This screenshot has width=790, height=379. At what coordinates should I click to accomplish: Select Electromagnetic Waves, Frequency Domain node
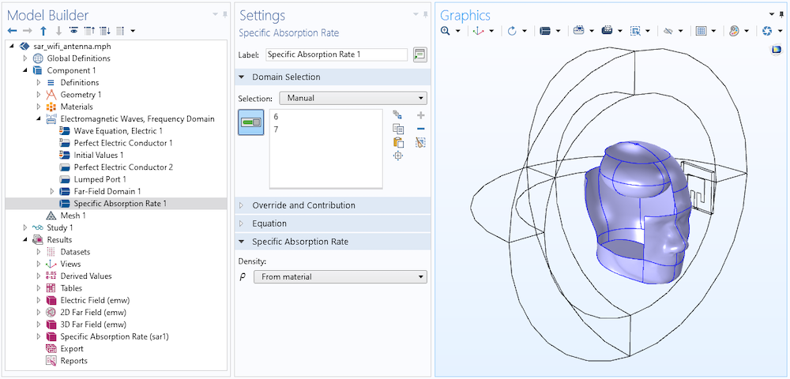coord(137,118)
